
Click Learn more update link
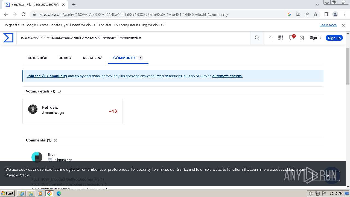click(x=328, y=25)
